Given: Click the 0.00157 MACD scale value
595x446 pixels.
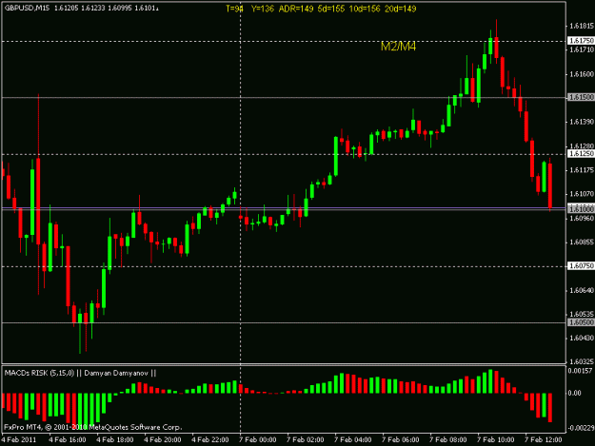Looking at the screenshot, I should (580, 371).
